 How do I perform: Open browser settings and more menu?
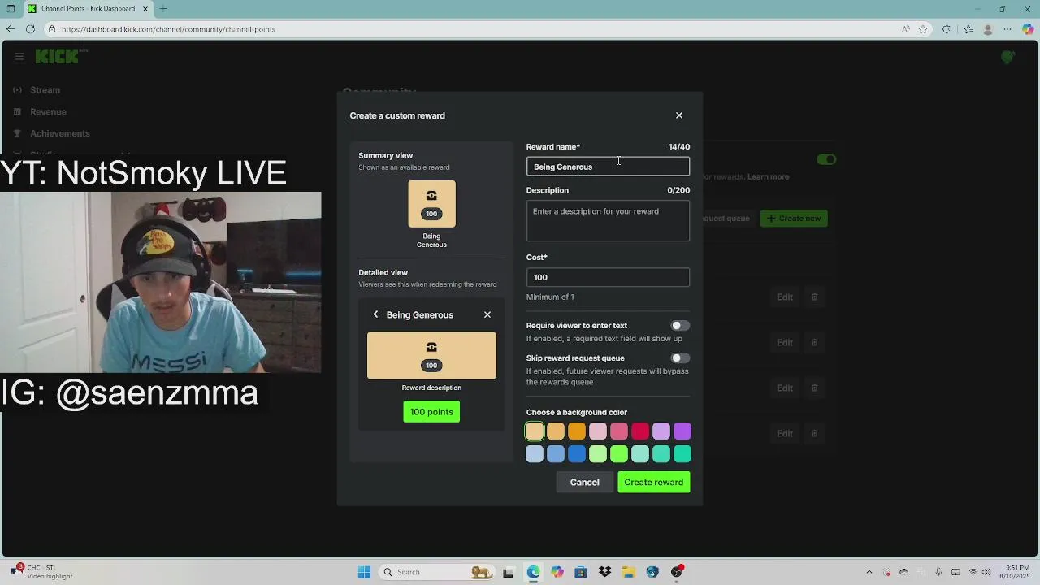[x=1007, y=29]
